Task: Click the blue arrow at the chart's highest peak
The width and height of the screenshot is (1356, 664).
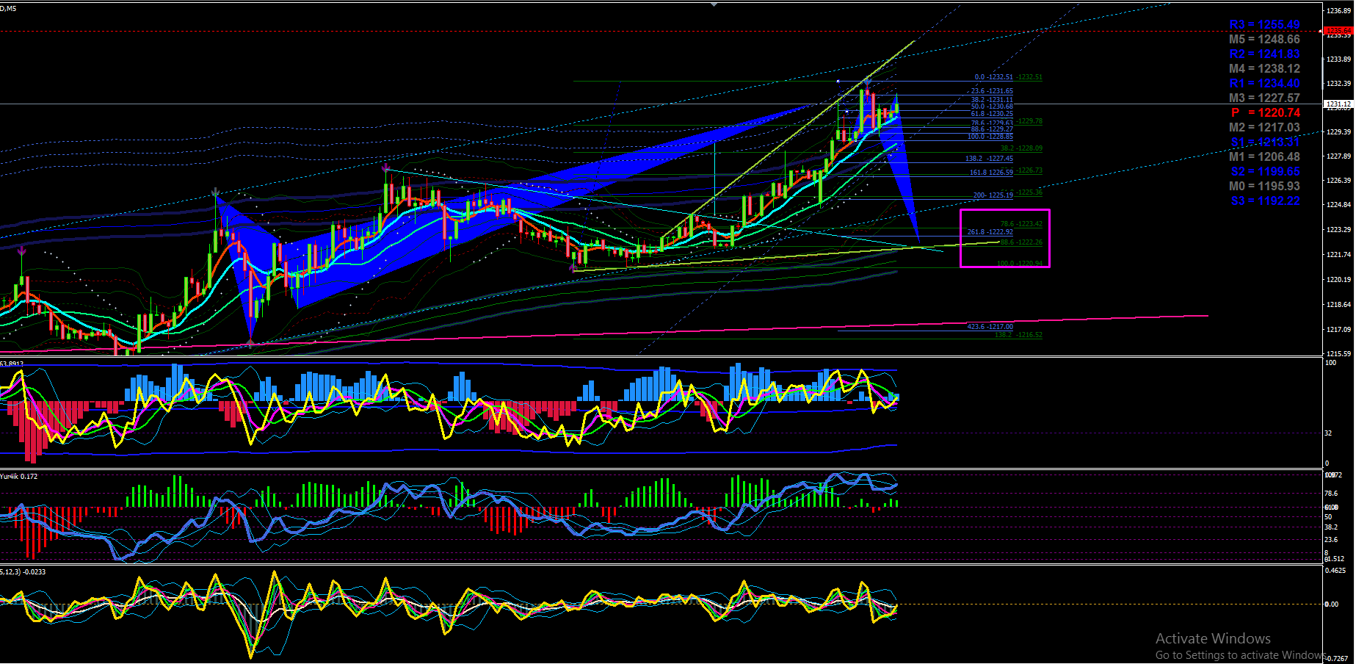Action: point(866,83)
